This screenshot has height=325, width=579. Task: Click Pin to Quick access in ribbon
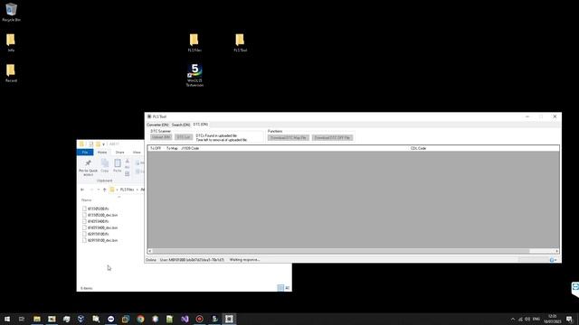click(x=89, y=168)
